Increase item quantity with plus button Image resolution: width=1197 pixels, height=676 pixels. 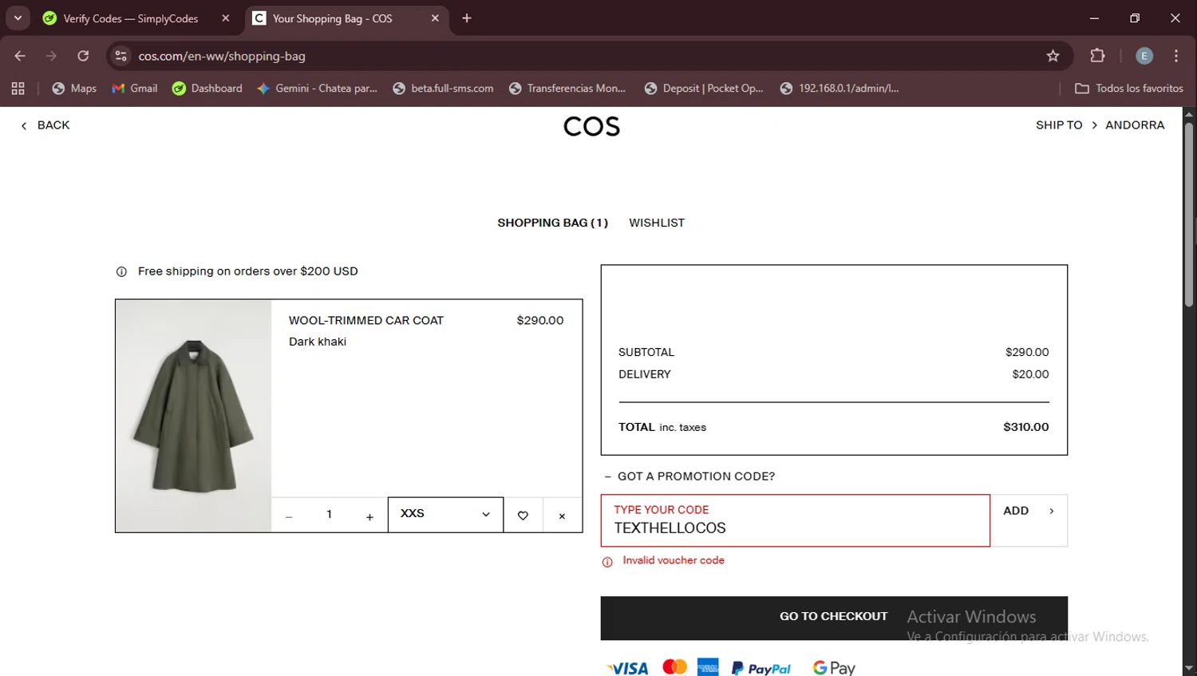(369, 516)
